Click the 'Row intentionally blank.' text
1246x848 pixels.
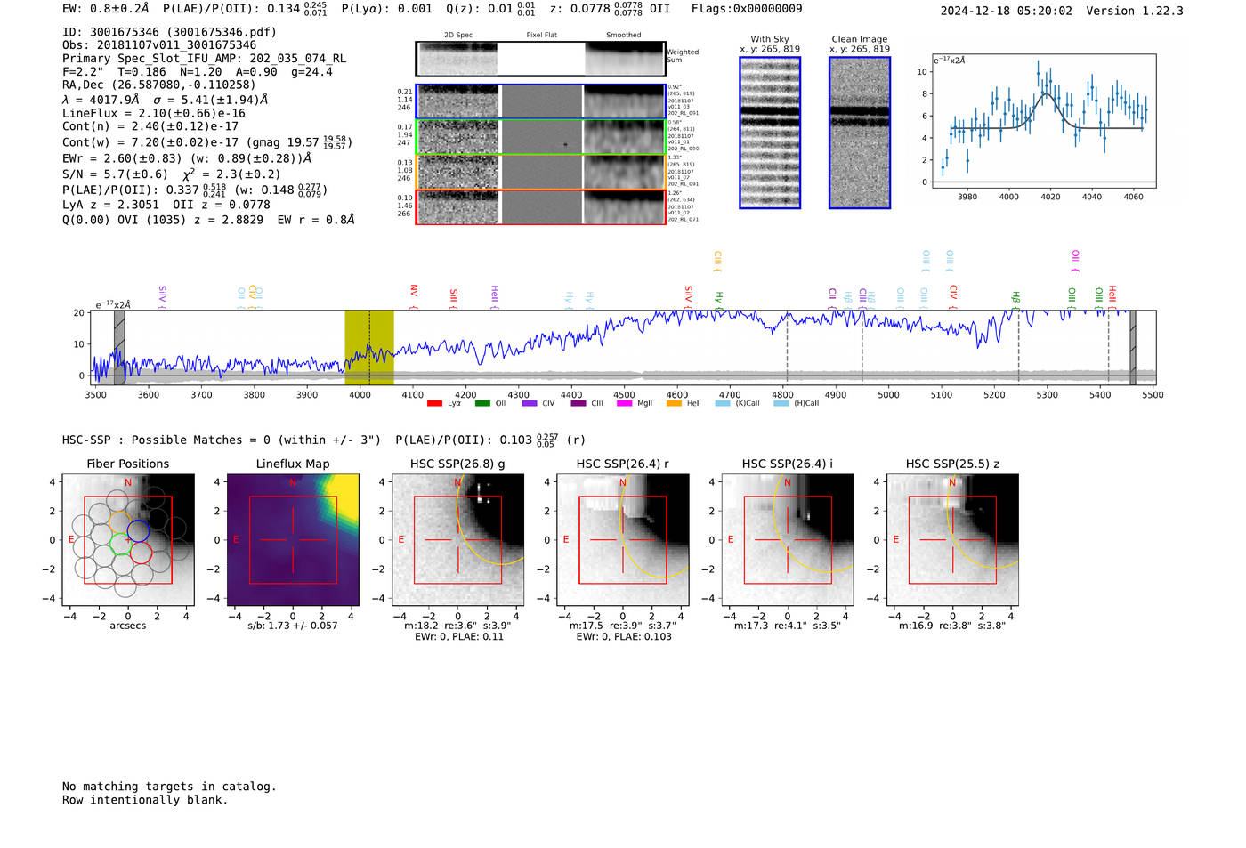[x=145, y=800]
